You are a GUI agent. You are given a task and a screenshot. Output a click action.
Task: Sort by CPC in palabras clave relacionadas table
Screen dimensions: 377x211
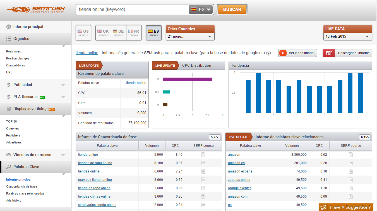pos(319,146)
